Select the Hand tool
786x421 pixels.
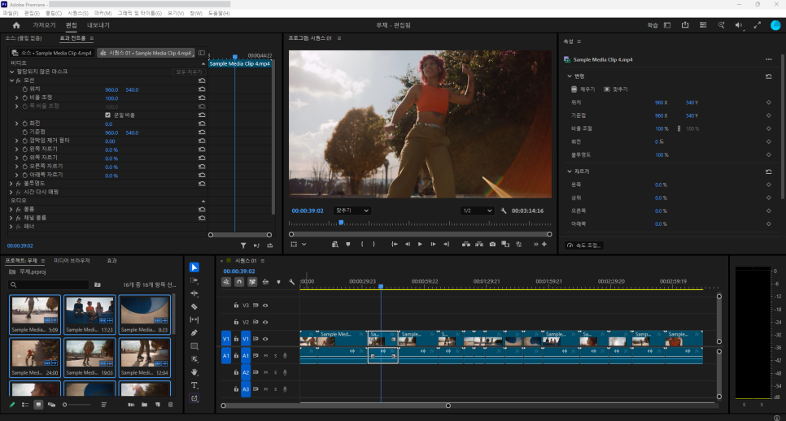(x=194, y=372)
